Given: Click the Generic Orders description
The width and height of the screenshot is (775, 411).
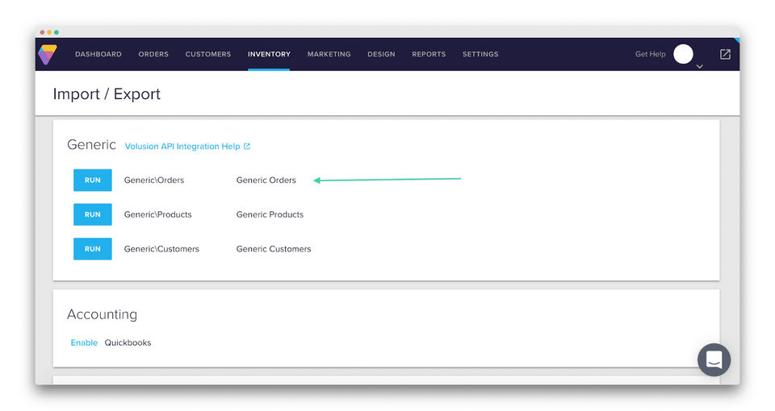Looking at the screenshot, I should (266, 180).
